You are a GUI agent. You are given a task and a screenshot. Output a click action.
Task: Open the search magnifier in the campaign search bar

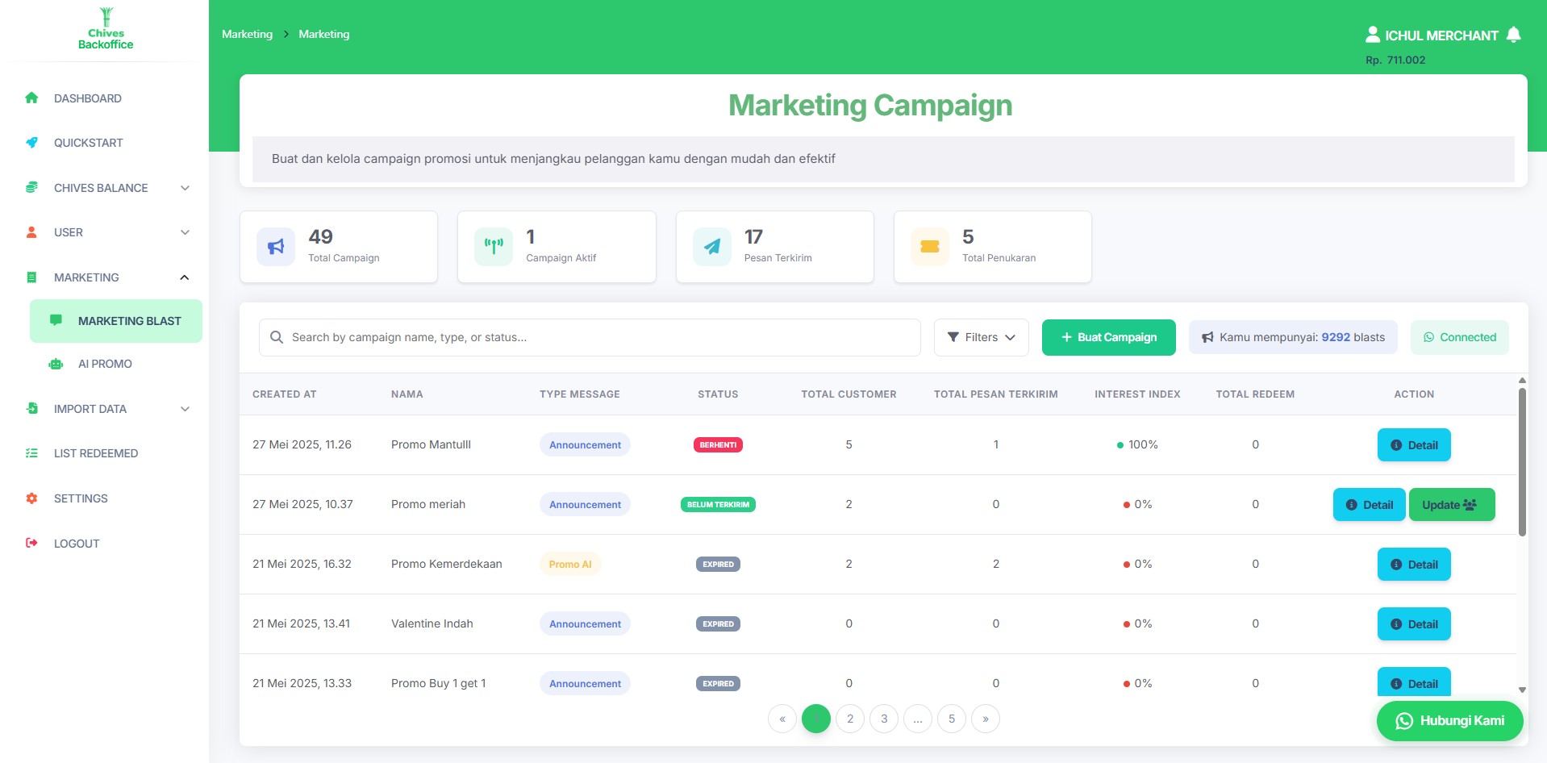point(276,337)
